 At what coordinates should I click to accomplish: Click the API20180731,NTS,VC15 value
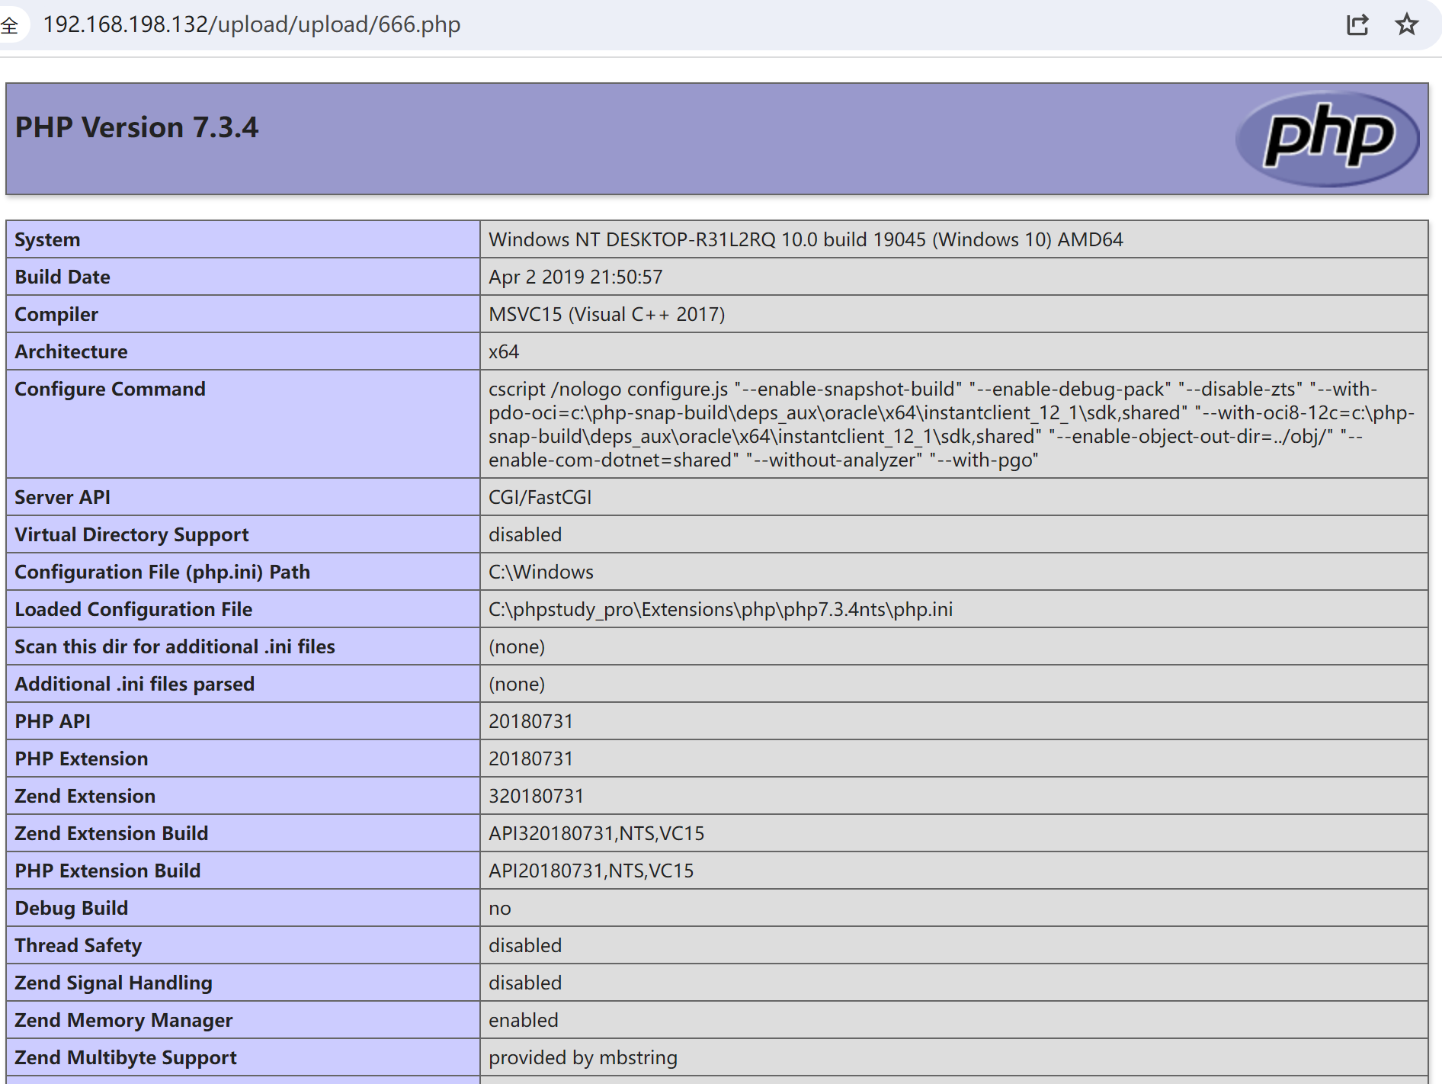pos(591,871)
